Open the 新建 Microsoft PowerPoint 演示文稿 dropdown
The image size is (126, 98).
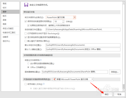tap(73, 79)
